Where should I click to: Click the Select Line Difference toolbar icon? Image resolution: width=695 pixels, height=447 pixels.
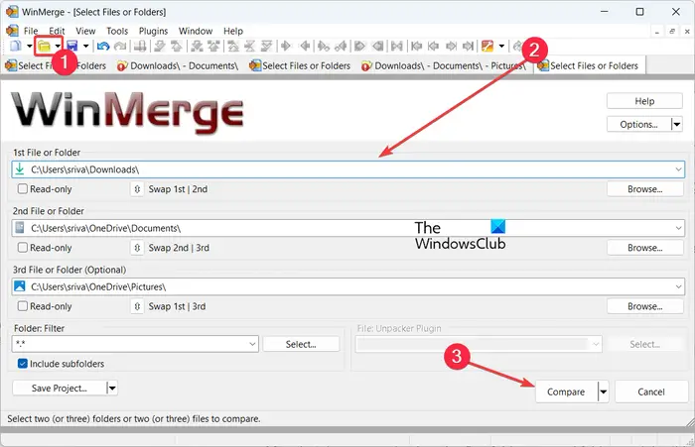(x=140, y=46)
